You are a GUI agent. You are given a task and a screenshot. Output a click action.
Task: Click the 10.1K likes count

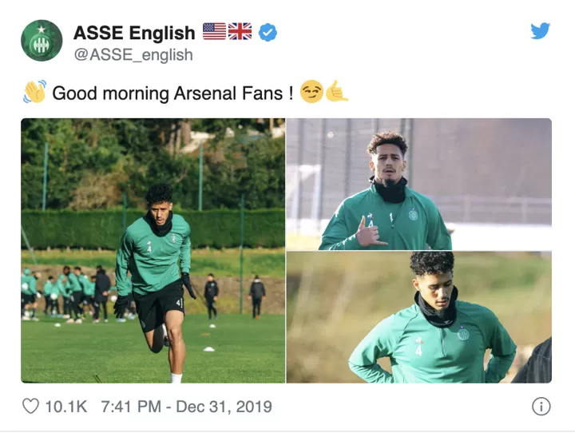(x=66, y=407)
